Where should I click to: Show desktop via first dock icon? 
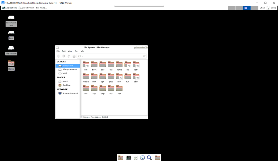(x=121, y=158)
